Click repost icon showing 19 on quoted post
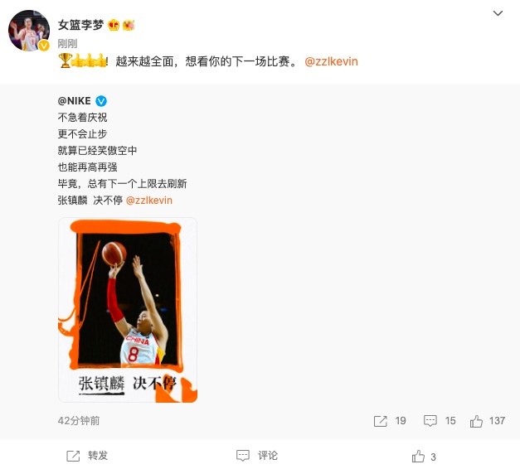This screenshot has height=469, width=520. (380, 421)
